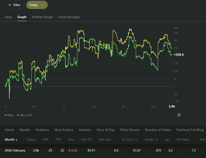Sort table by VPIP column header
The width and height of the screenshot is (206, 158).
click(x=46, y=139)
